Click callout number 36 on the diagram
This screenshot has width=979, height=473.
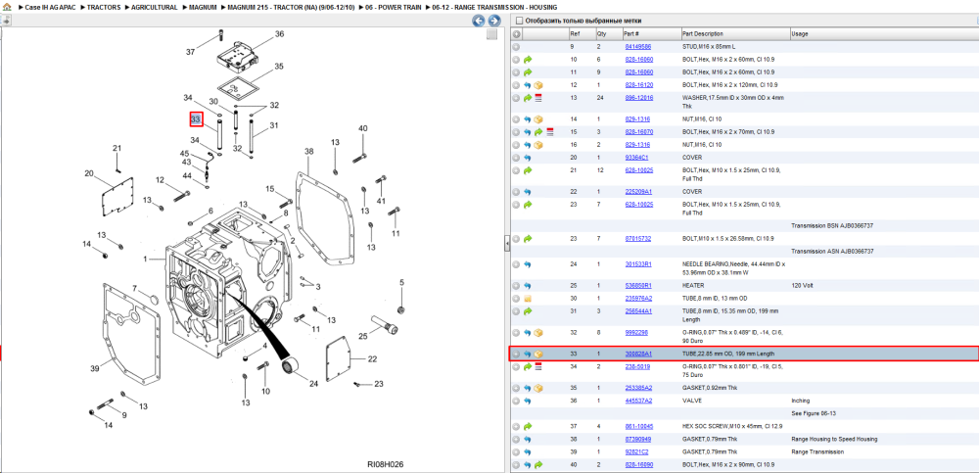(279, 34)
